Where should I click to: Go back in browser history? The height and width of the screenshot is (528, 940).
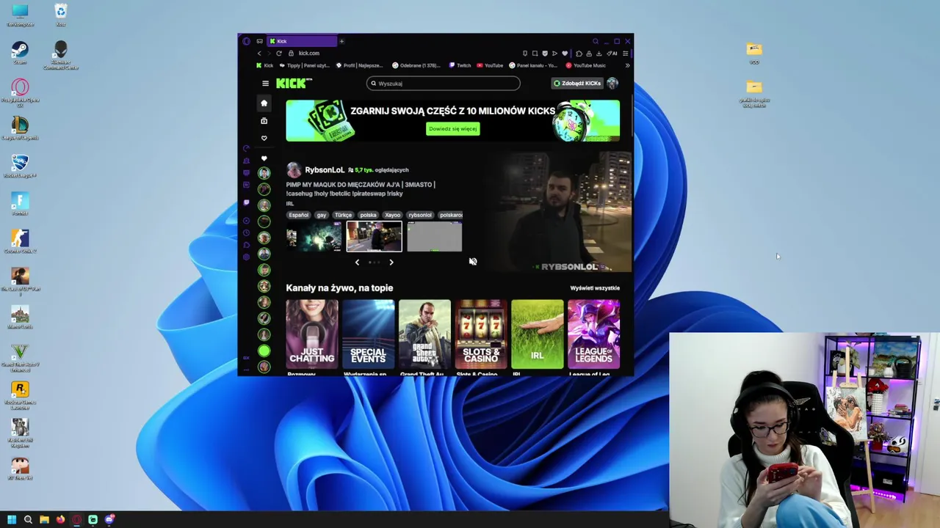[x=259, y=53]
